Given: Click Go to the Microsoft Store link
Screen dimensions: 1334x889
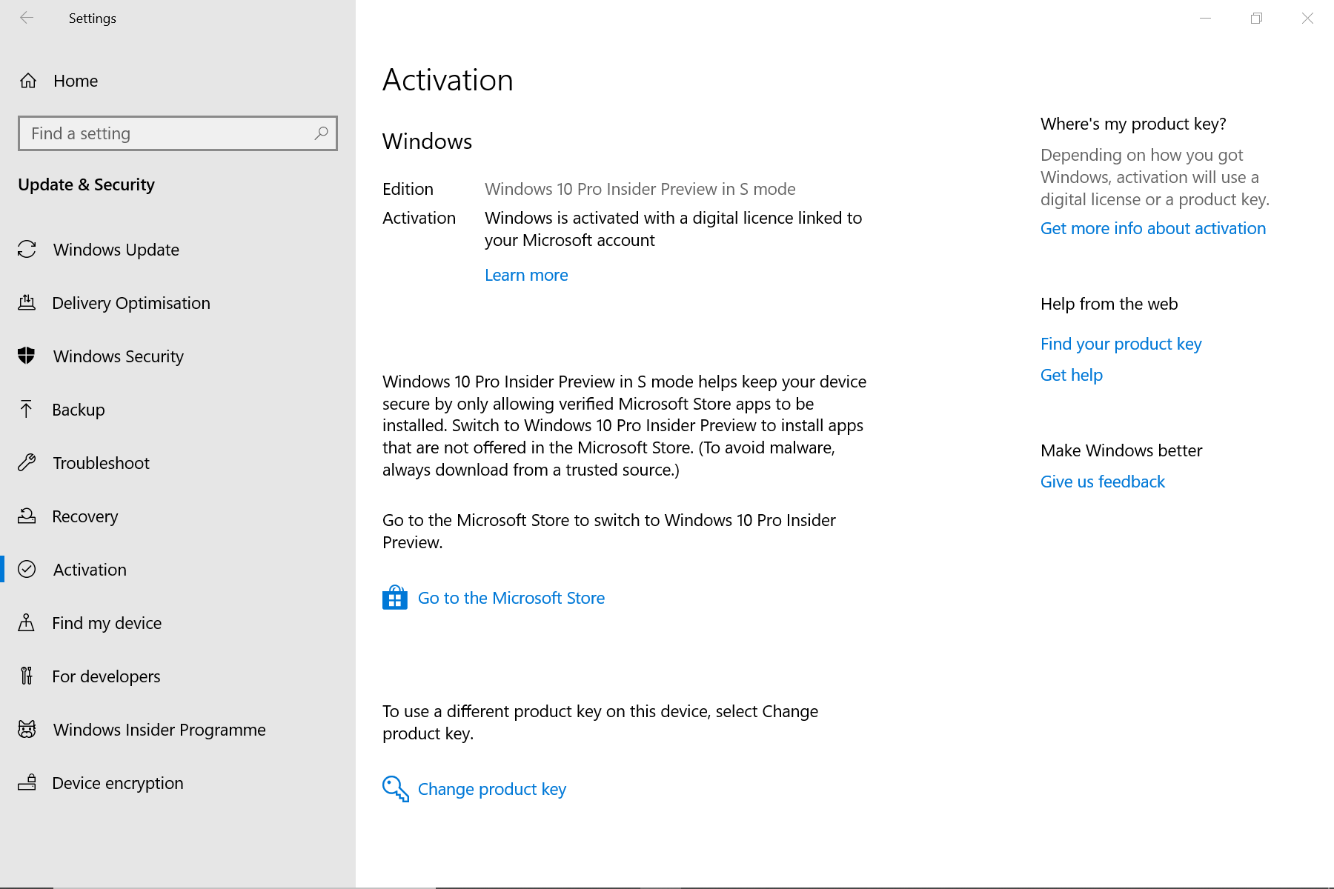Looking at the screenshot, I should (x=511, y=598).
